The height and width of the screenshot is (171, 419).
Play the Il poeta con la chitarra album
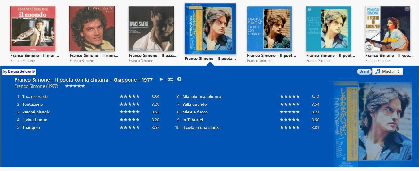[161, 79]
